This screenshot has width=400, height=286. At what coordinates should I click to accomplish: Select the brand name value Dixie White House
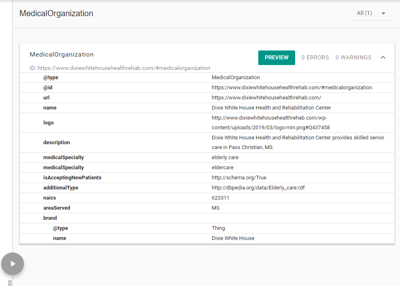coord(233,238)
